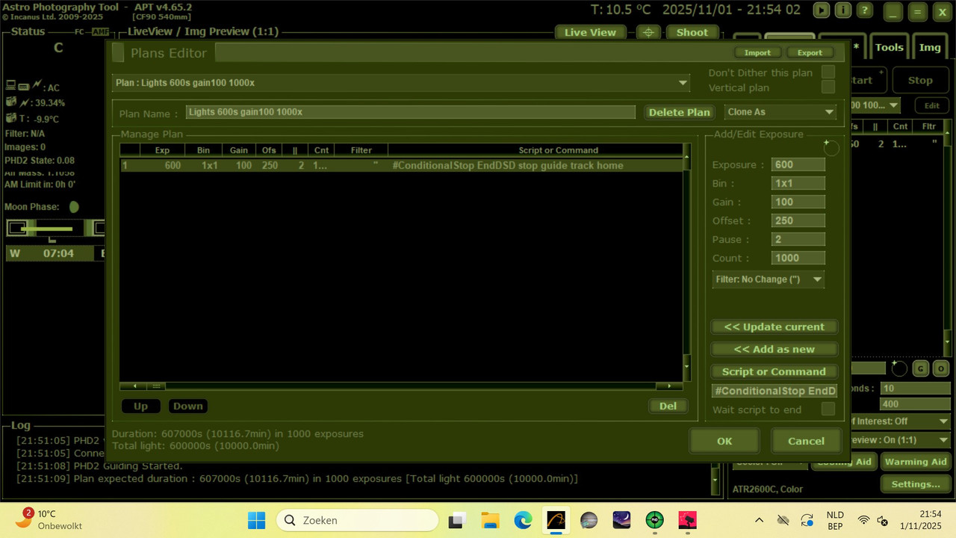Click the Moon Phase indicator in the Status panel
The image size is (956, 538).
(72, 207)
